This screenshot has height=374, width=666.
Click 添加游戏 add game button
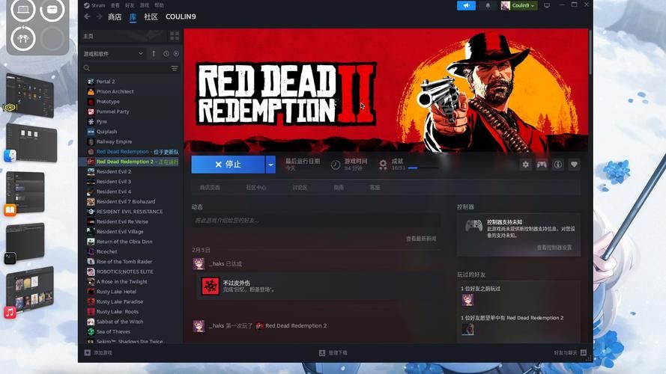(x=99, y=353)
